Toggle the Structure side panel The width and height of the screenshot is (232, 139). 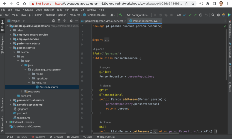pos(2,102)
